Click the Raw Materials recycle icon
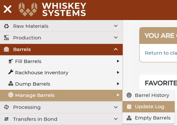Viewport: 177px width, 125px height. pyautogui.click(x=6, y=26)
